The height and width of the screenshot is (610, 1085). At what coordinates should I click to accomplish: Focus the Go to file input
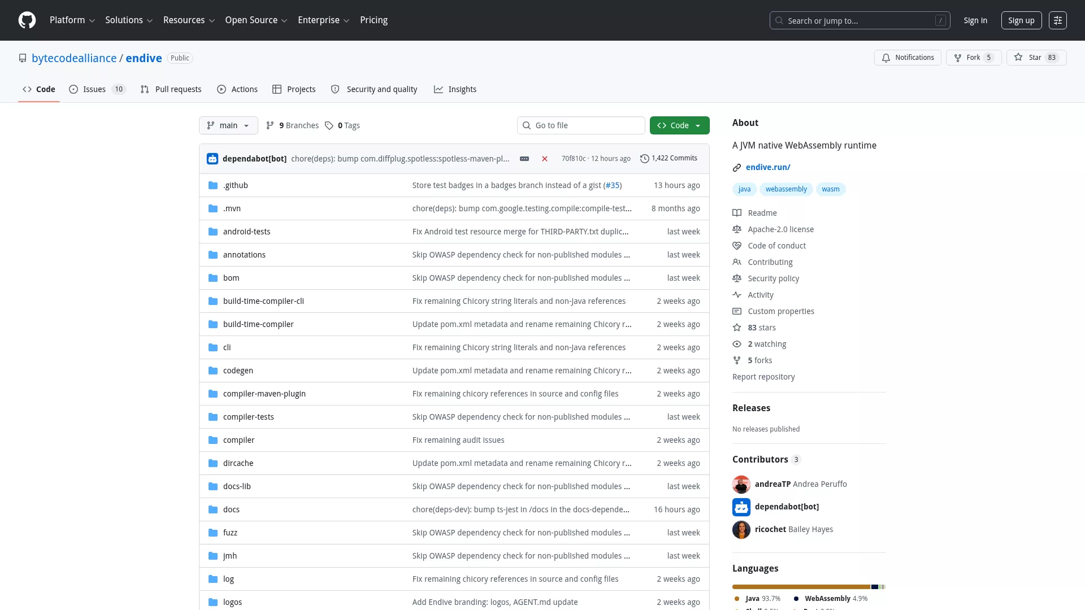(581, 125)
